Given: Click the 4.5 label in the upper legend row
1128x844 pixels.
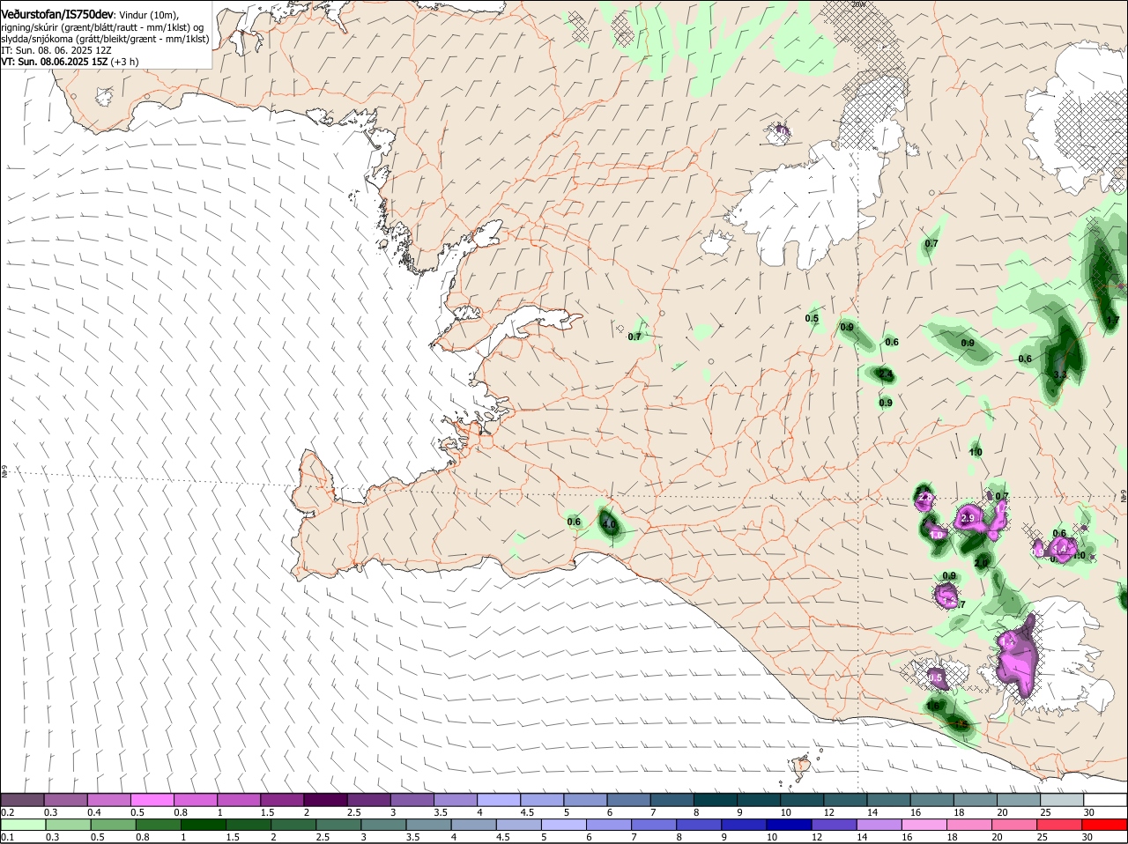Looking at the screenshot, I should click(527, 811).
